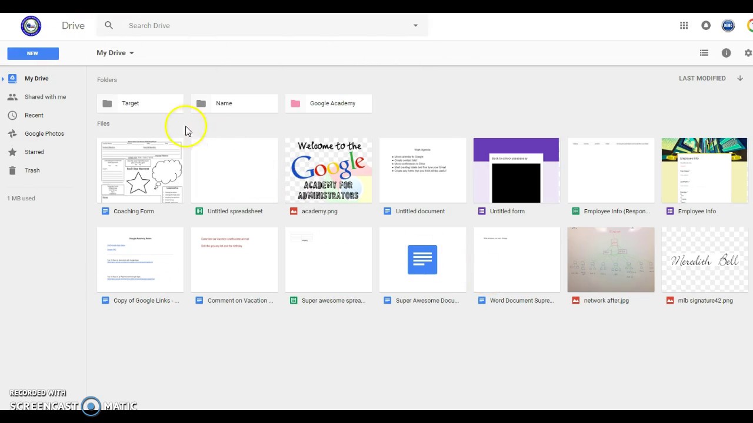753x423 pixels.
Task: Click the Recent clock icon
Action: point(12,115)
